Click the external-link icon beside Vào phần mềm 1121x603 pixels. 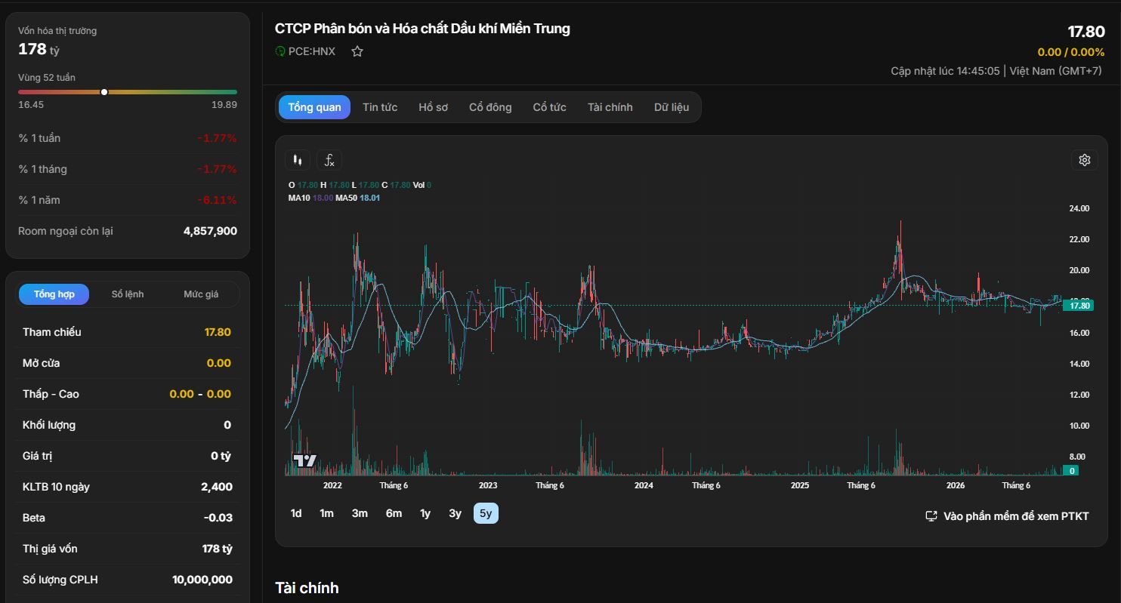point(931,516)
